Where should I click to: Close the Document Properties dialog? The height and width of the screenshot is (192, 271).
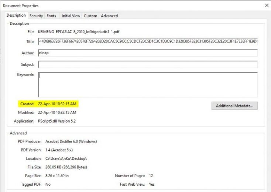pyautogui.click(x=267, y=6)
